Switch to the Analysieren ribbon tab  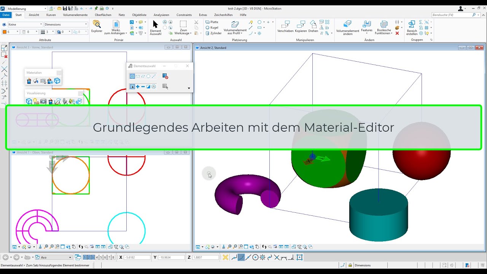[161, 15]
